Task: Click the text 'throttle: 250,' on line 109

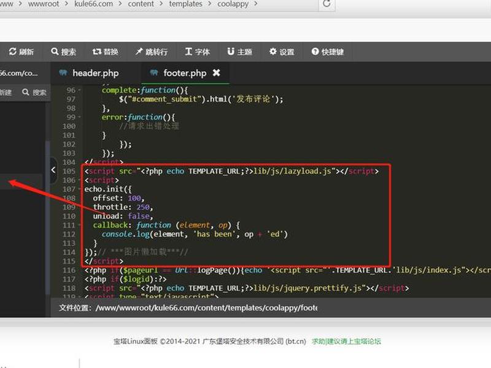Action: (x=123, y=207)
